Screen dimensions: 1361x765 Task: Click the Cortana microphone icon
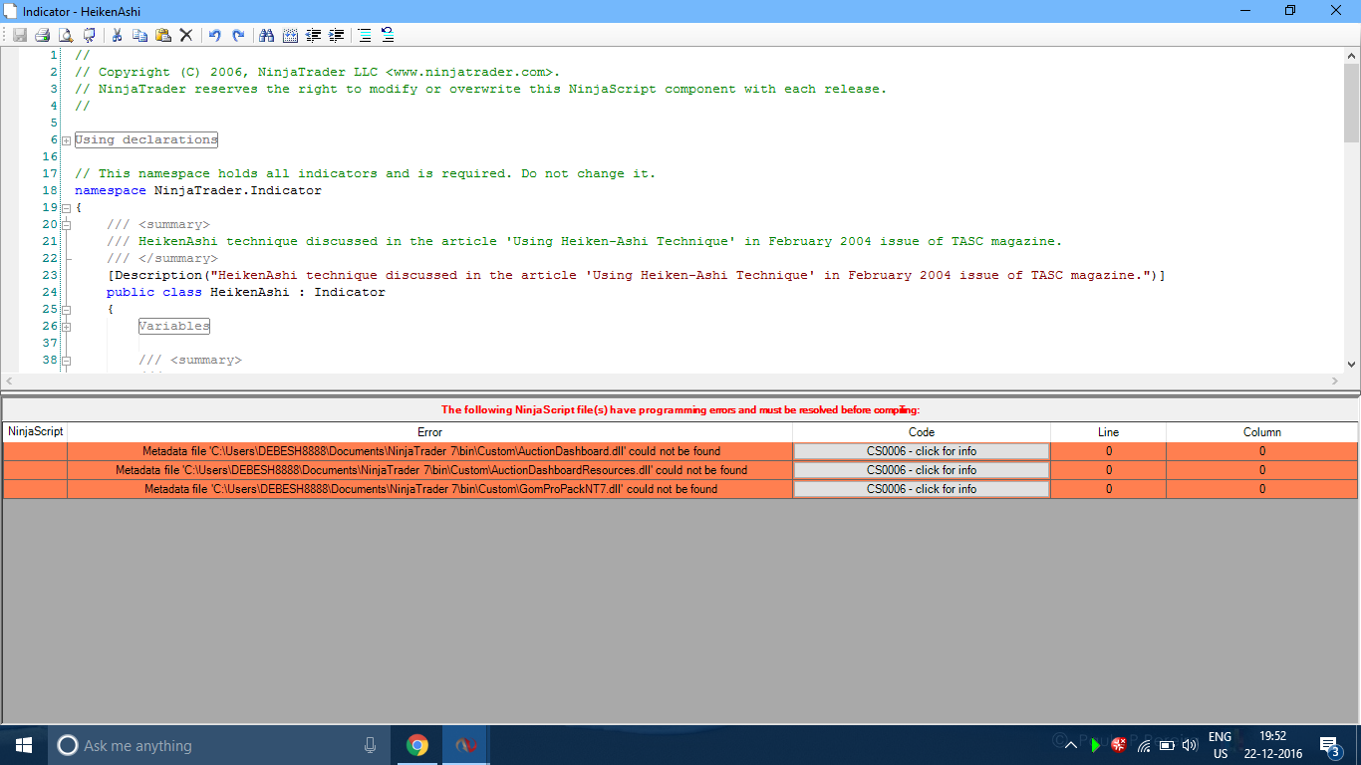pos(371,745)
